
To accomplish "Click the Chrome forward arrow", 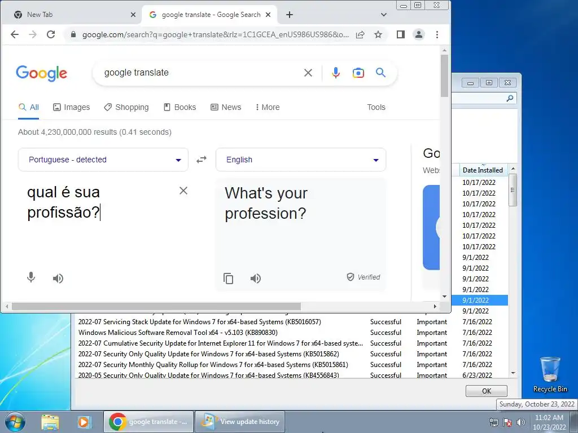I will tap(33, 34).
